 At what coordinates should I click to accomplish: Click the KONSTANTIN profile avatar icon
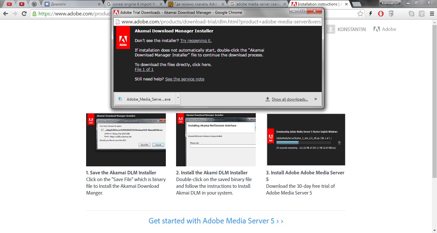330,29
